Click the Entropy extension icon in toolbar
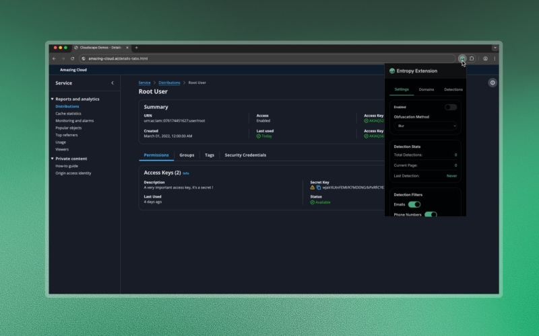The height and width of the screenshot is (336, 539). 462,58
